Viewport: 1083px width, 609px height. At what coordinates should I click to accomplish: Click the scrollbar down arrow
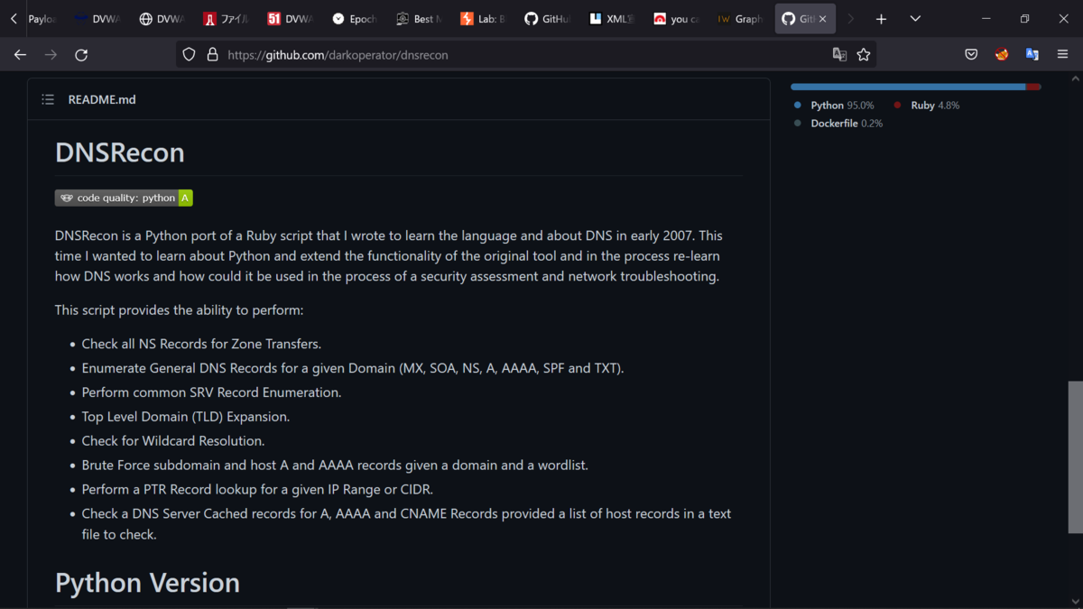1075,602
